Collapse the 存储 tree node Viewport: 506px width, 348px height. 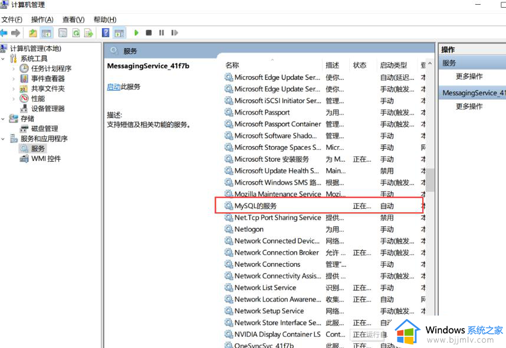(3, 119)
